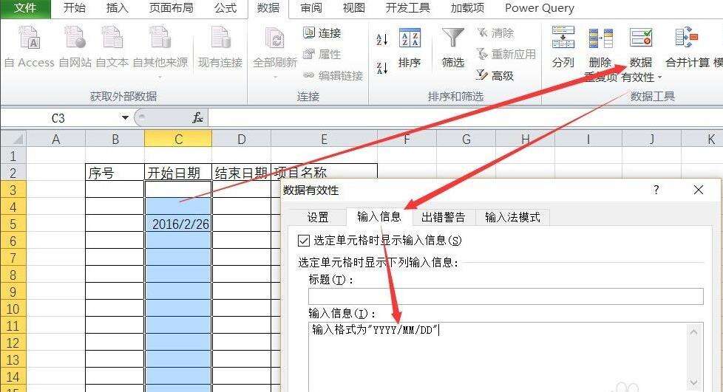This screenshot has height=392, width=723.
Task: Select column D header
Action: [241, 139]
